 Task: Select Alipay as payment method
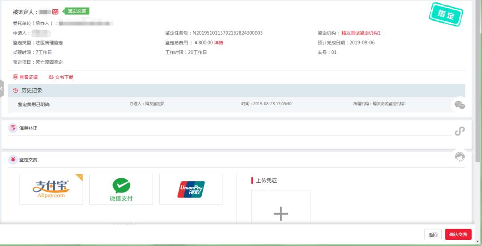click(x=51, y=189)
